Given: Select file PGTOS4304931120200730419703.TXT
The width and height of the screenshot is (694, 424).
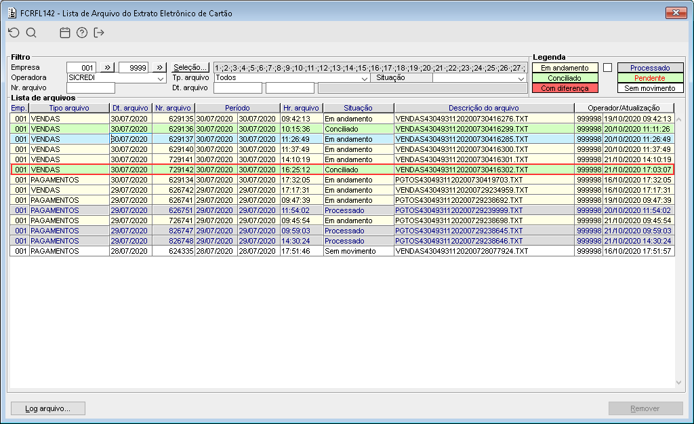Looking at the screenshot, I should coord(342,180).
